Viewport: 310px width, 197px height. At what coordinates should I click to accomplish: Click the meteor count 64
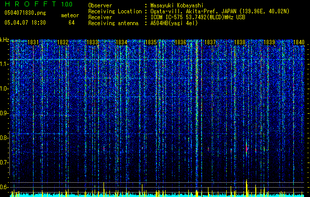tap(71, 23)
